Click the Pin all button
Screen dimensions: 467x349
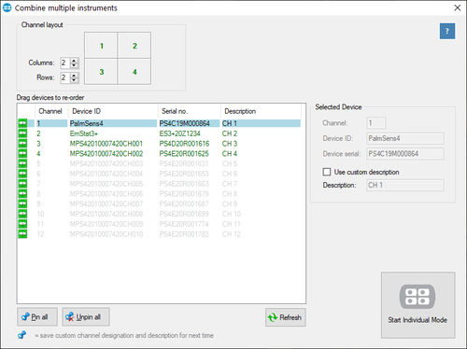[37, 317]
